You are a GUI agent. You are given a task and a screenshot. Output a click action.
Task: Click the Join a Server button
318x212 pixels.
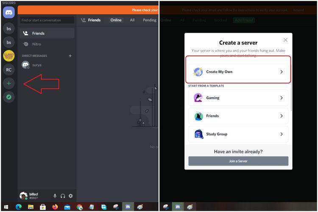coord(238,161)
